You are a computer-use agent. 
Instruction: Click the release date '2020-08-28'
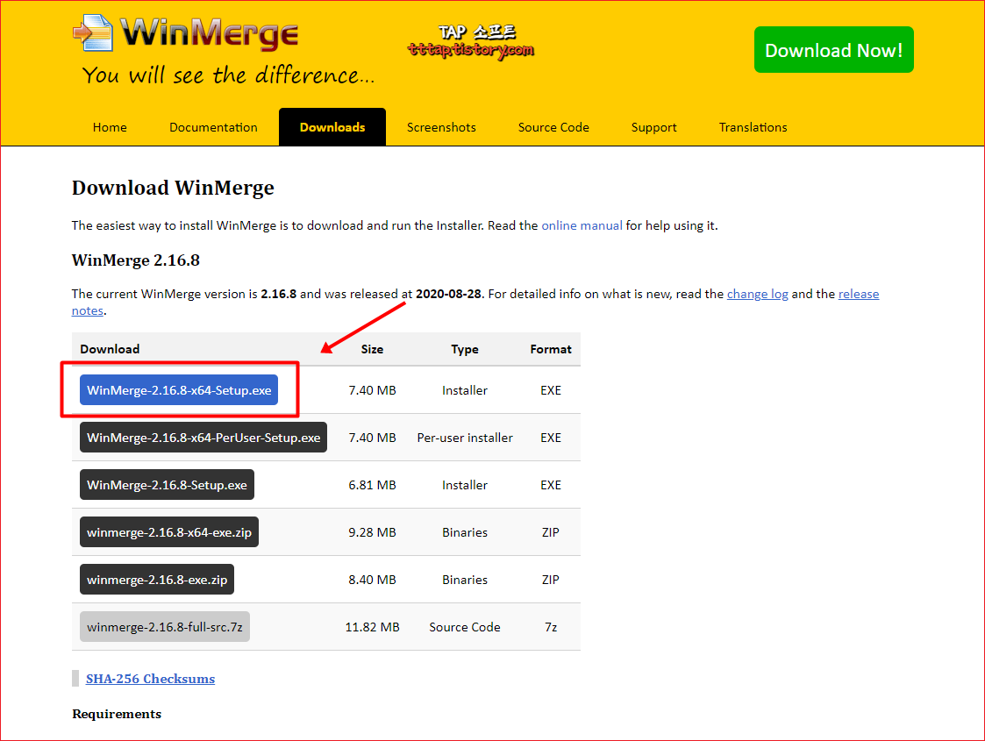pyautogui.click(x=448, y=294)
